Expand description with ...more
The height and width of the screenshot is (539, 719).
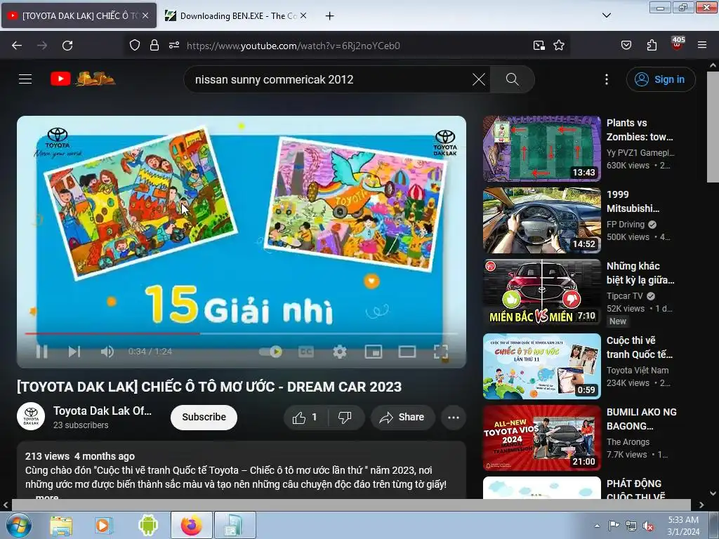click(47, 496)
